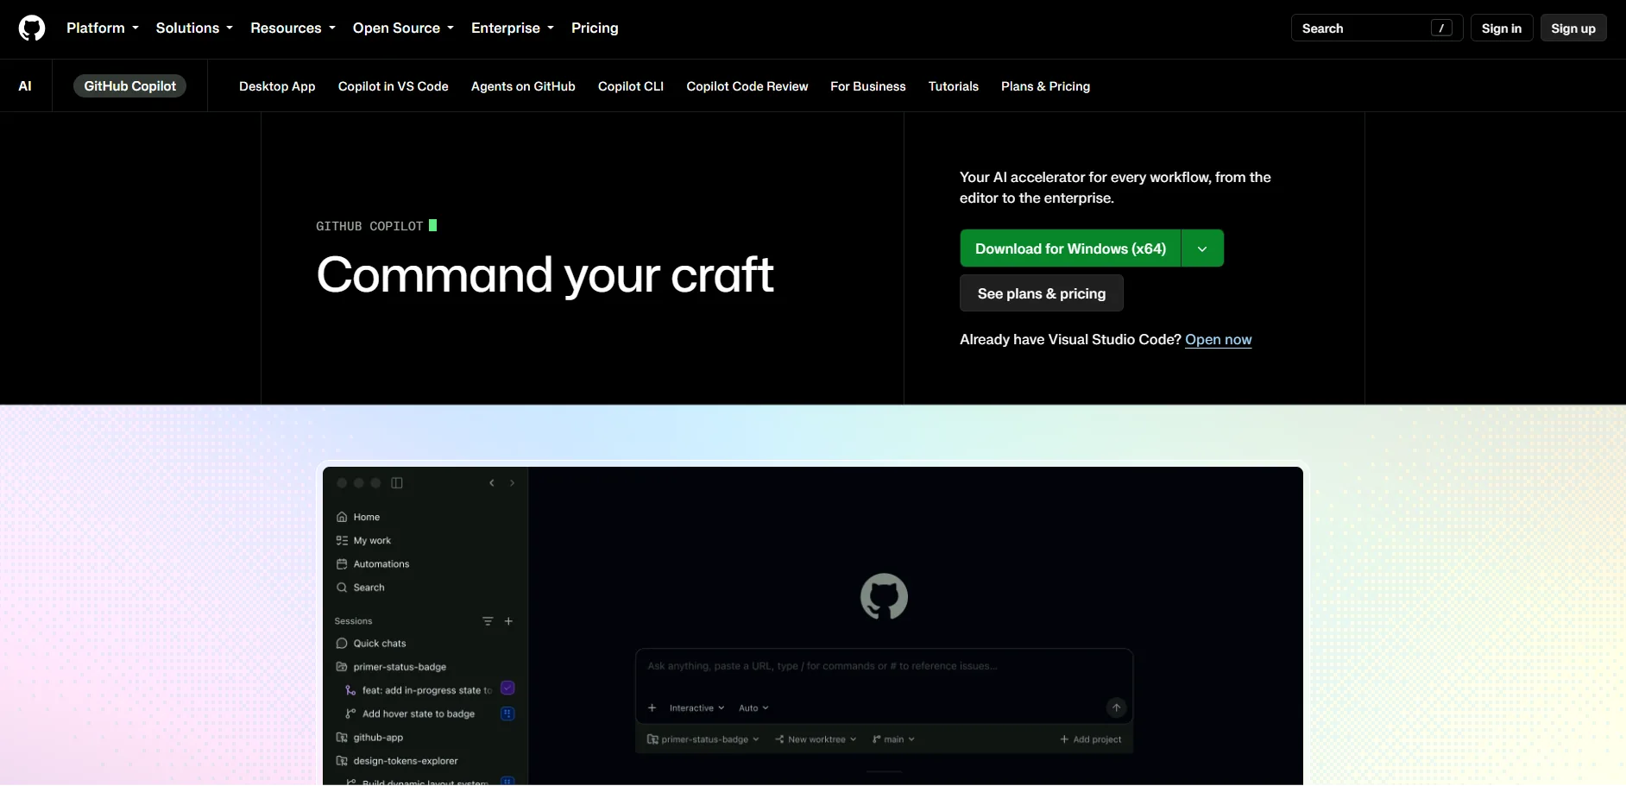Open Copilot Code Review tab
The width and height of the screenshot is (1626, 786).
747,86
